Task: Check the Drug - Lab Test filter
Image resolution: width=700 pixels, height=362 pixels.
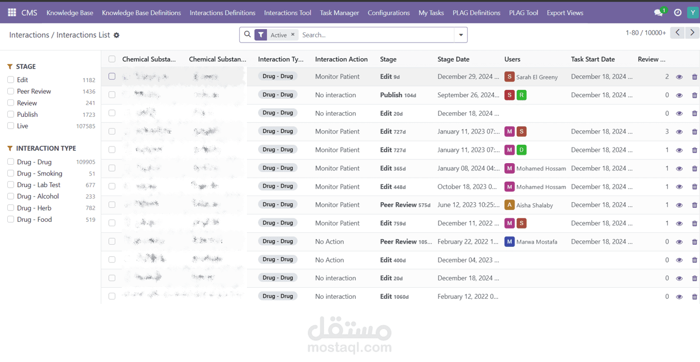Action: click(11, 185)
